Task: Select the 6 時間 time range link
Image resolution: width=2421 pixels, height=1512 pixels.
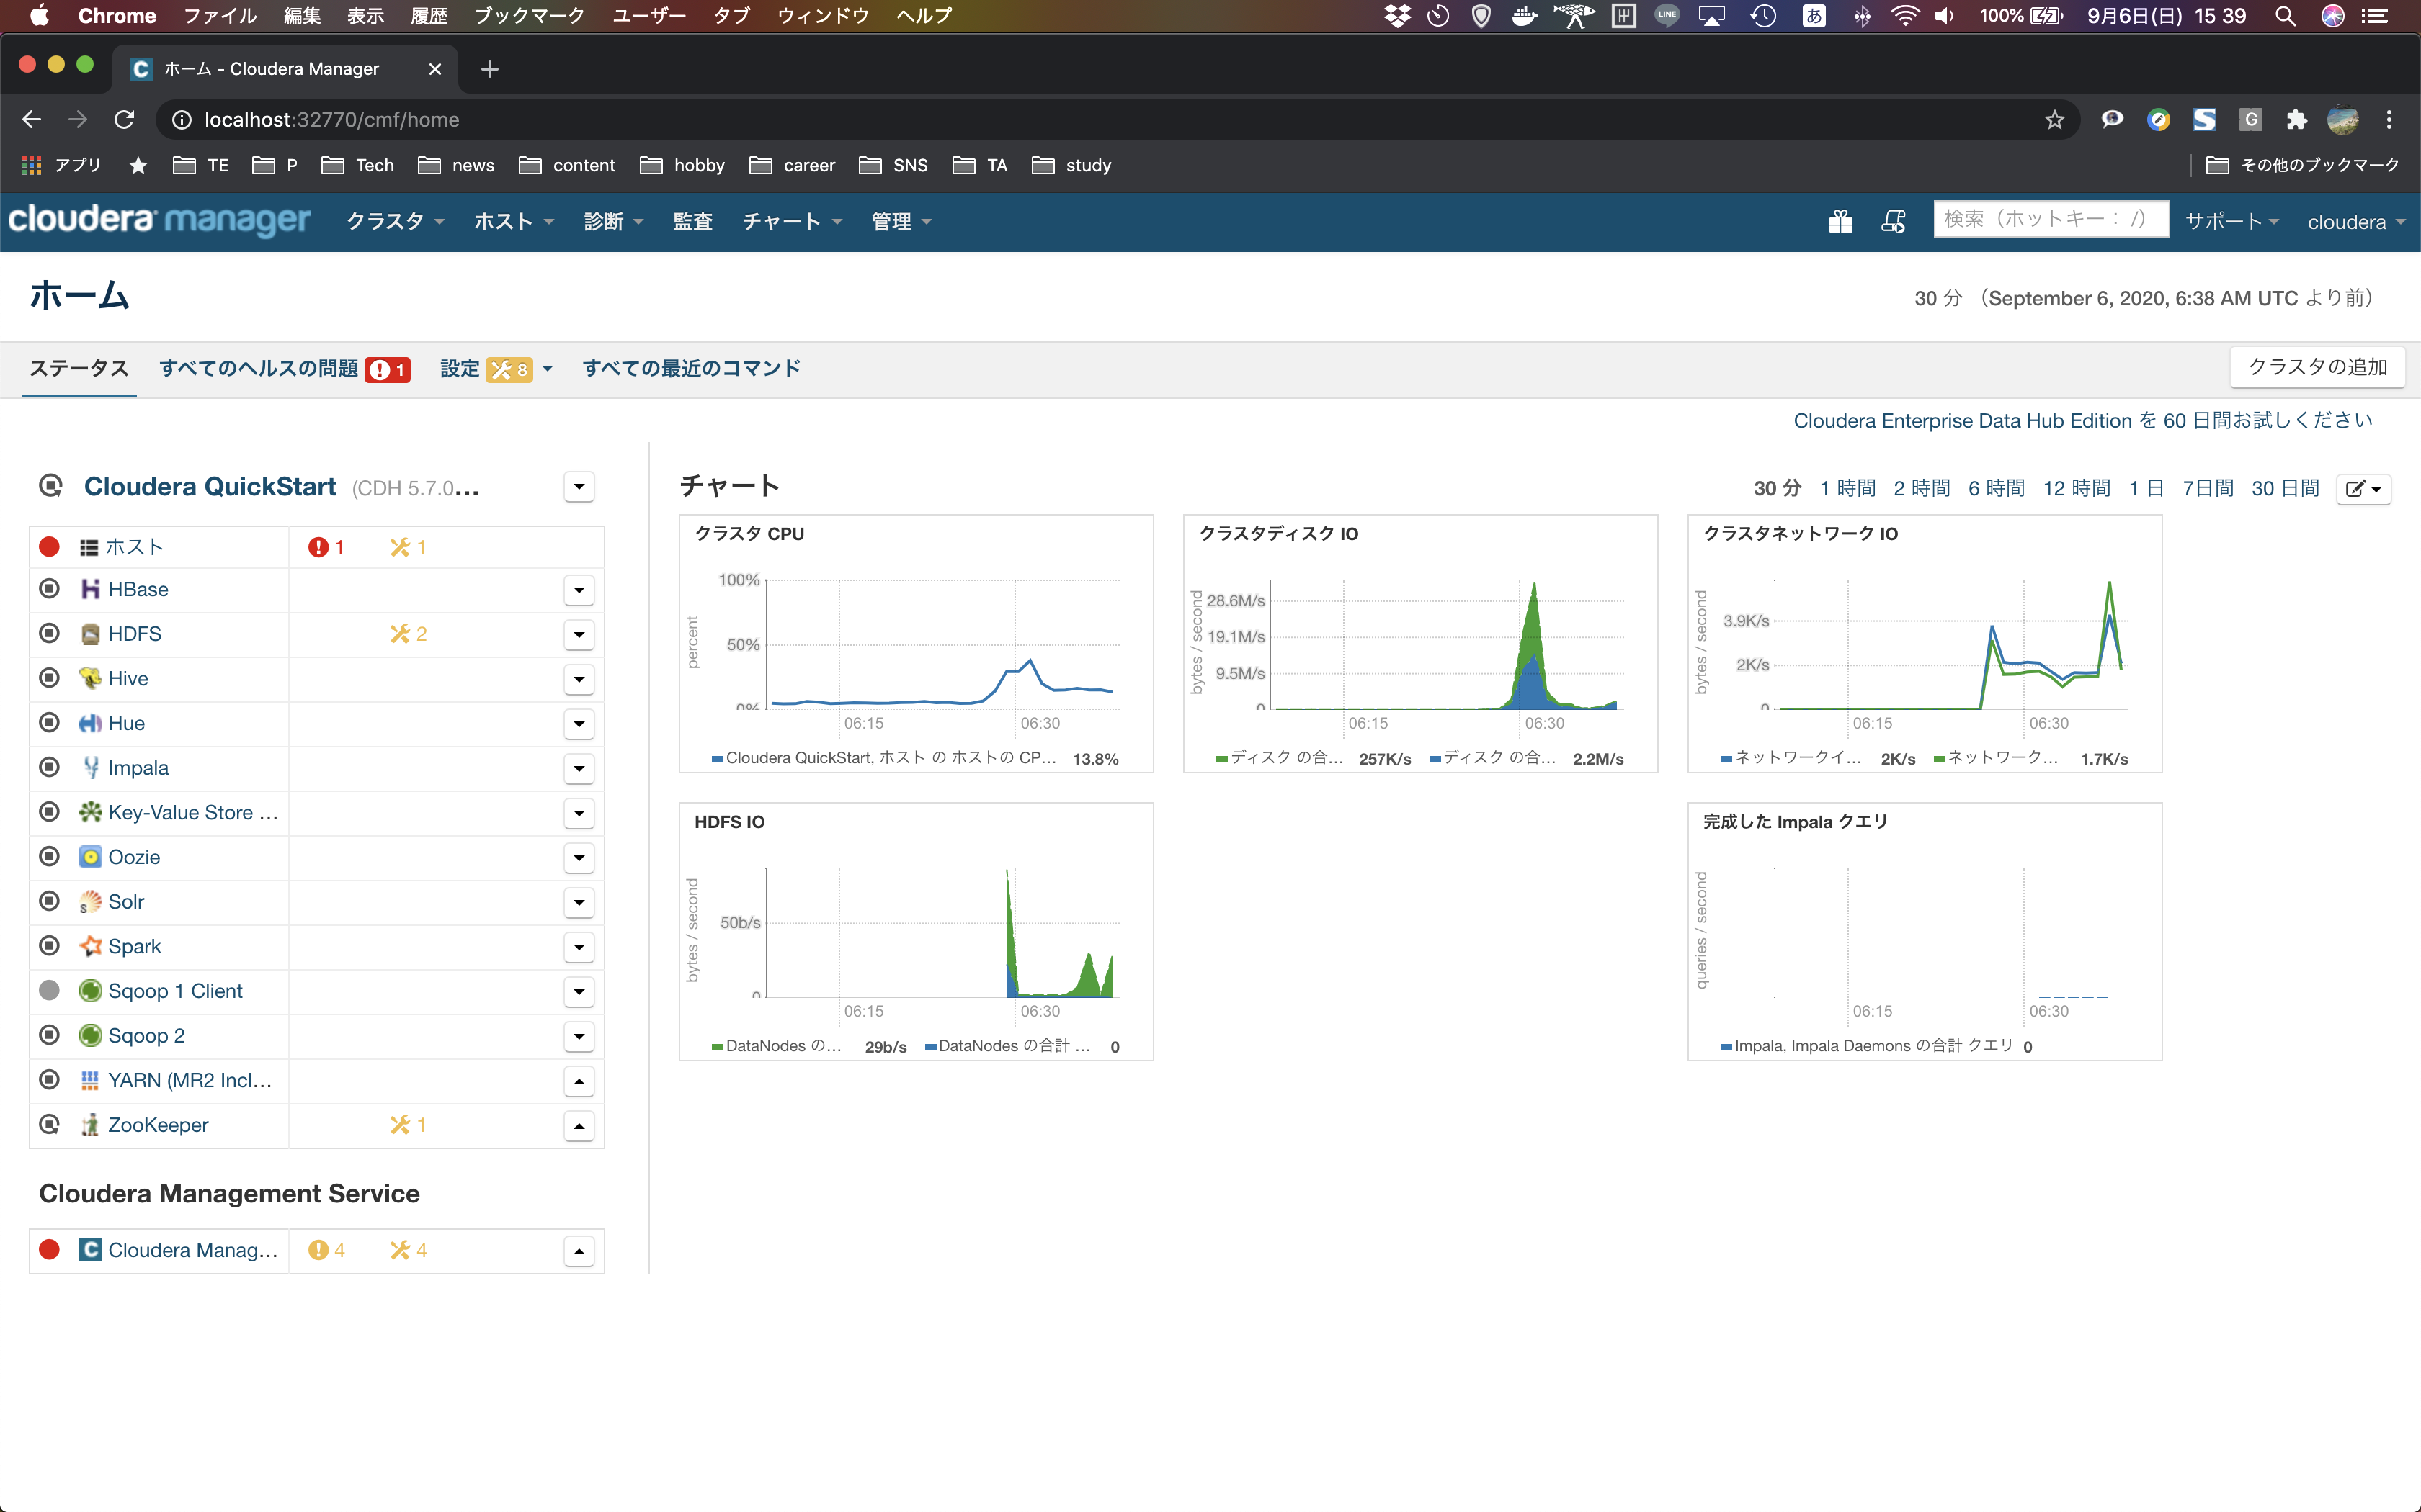Action: 1996,488
